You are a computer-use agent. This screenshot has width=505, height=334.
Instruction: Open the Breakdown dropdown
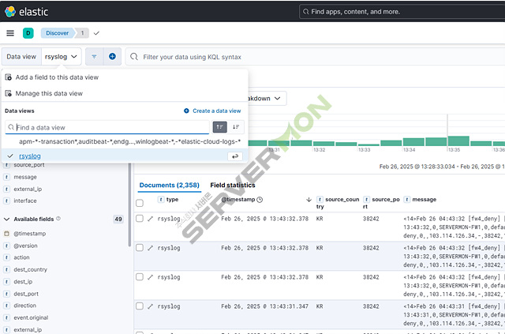pos(267,99)
